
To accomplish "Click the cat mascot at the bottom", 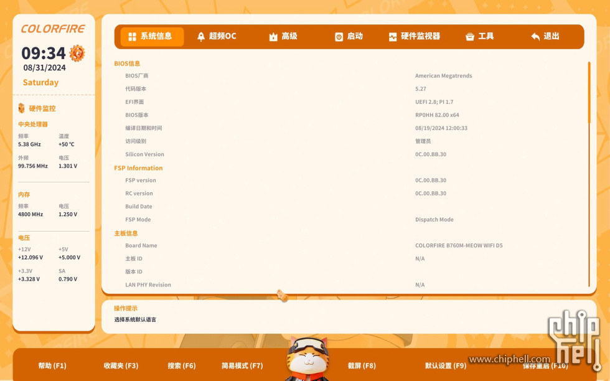I will (x=307, y=359).
